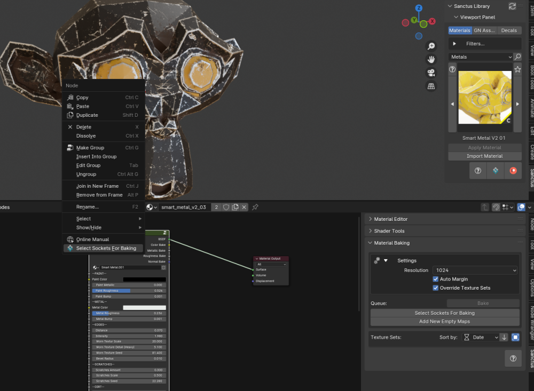The width and height of the screenshot is (534, 391).
Task: Click the white Metal Color swatch
Action: click(x=144, y=308)
